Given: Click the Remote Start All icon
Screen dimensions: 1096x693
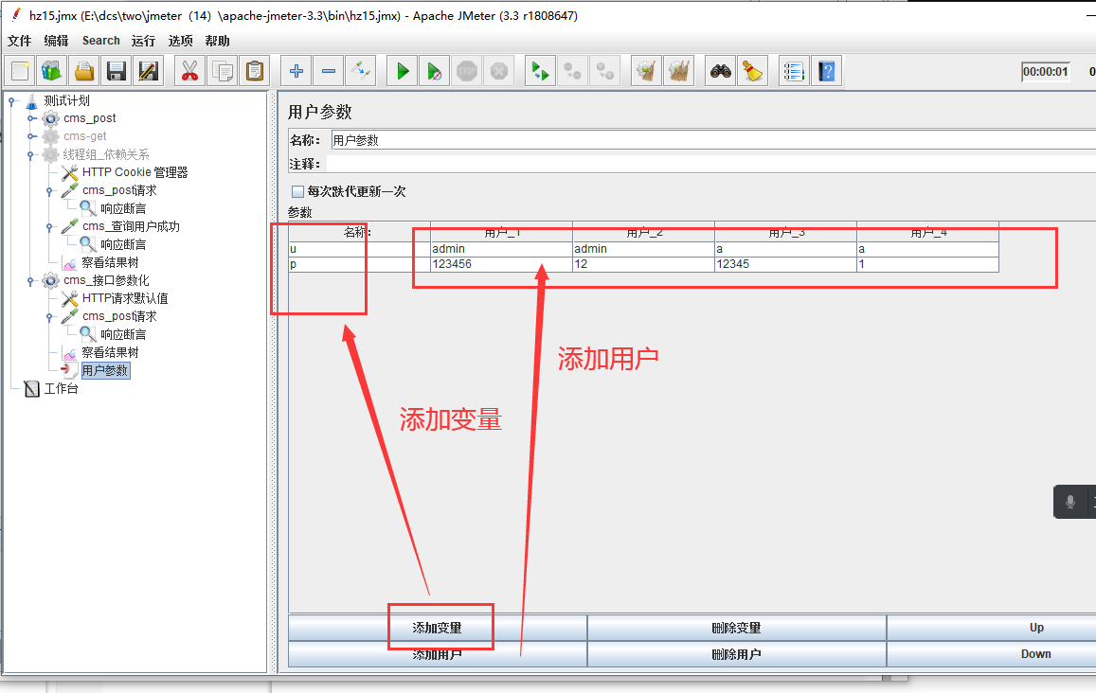Looking at the screenshot, I should [540, 71].
